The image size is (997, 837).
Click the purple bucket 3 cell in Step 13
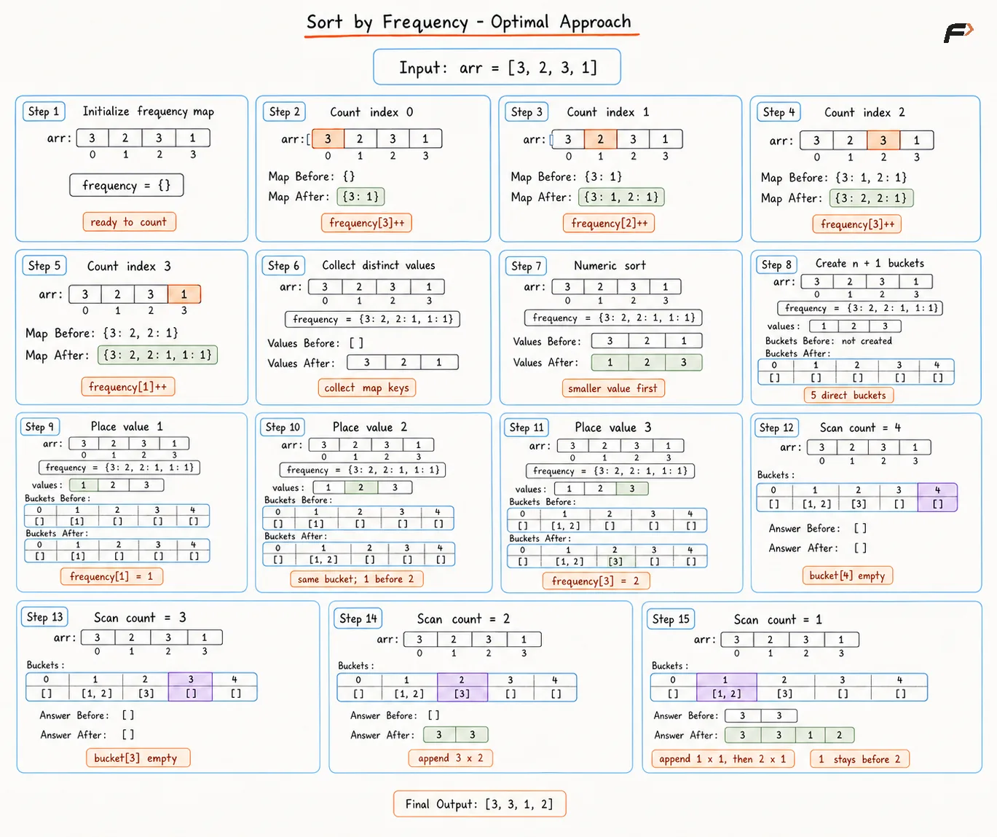pos(190,686)
